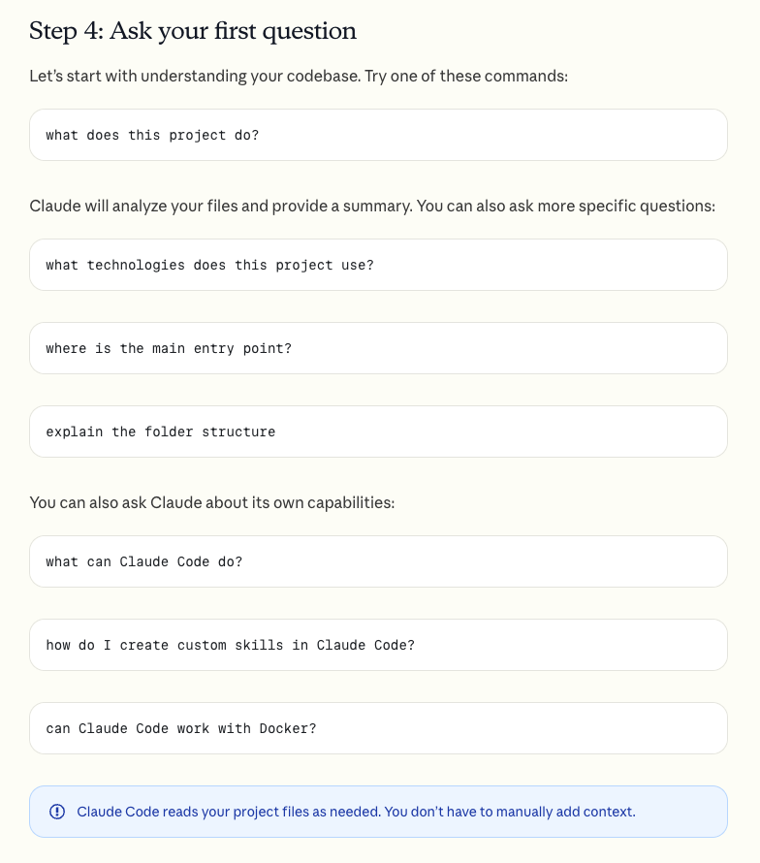Click the blue note about reading project files
Screen dimensions: 760x863
point(378,812)
